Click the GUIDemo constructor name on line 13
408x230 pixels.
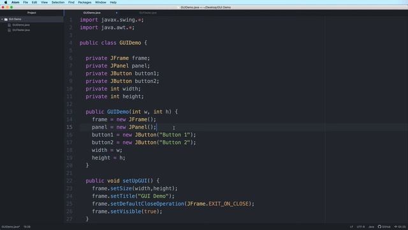118,112
